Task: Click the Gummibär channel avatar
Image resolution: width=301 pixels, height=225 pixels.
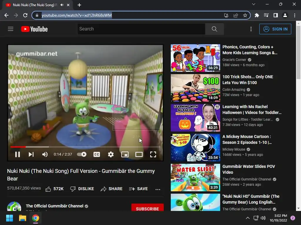Action: click(14, 206)
